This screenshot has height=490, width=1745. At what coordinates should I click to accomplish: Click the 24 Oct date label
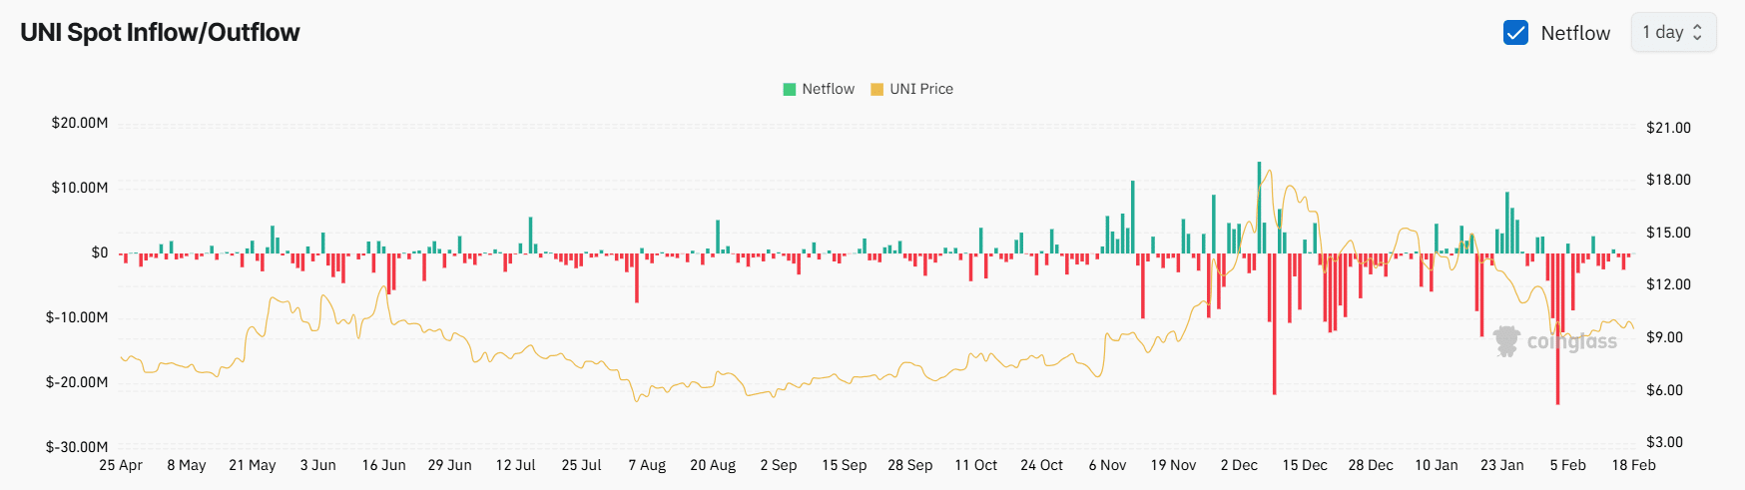pyautogui.click(x=1042, y=465)
